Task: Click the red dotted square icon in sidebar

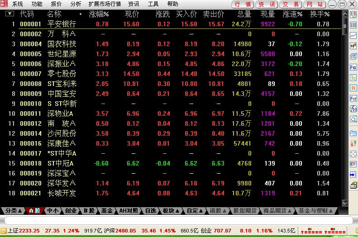Action: point(353,154)
